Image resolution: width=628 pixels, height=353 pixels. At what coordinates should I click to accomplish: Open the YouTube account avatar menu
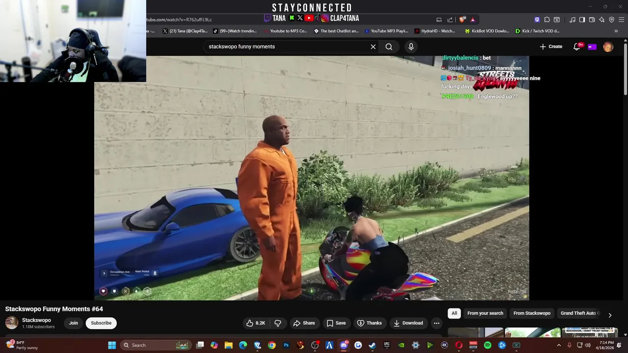point(608,47)
